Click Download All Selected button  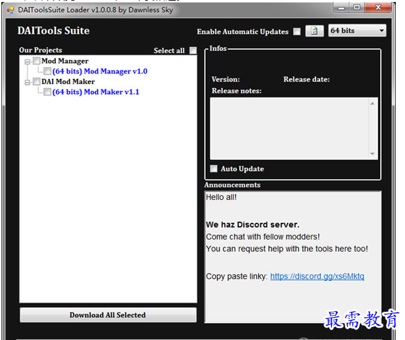pyautogui.click(x=108, y=315)
